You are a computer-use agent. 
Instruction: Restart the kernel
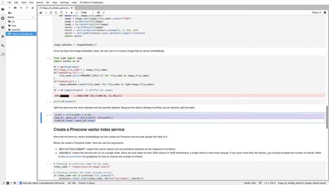click(x=77, y=12)
